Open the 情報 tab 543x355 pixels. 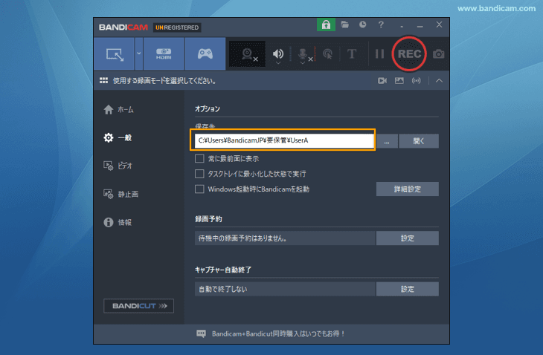coord(118,222)
